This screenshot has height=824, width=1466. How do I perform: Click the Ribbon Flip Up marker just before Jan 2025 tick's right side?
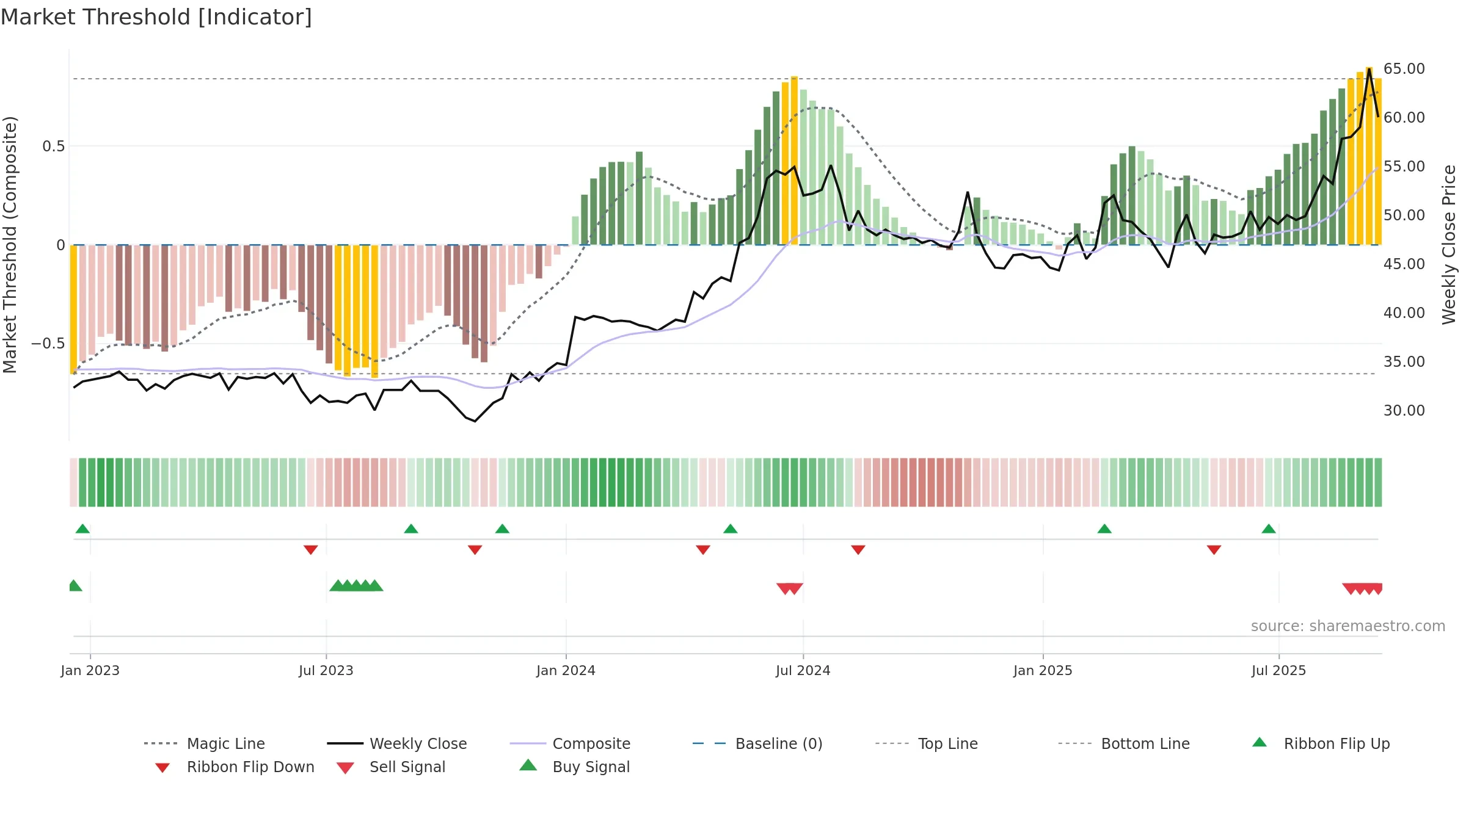tap(1104, 529)
